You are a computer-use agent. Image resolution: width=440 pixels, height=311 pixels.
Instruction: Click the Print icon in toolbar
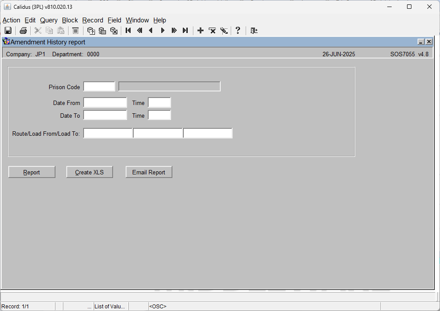[x=23, y=31]
